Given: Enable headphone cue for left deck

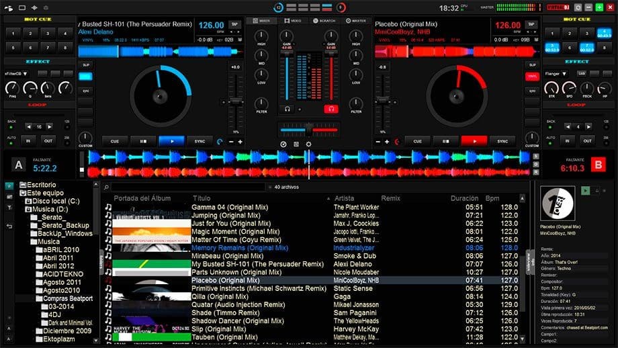Looking at the screenshot, I should click(x=288, y=109).
